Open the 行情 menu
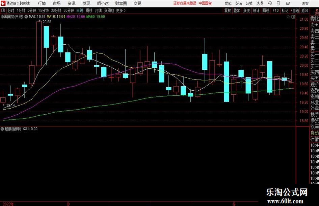 point(42,3)
